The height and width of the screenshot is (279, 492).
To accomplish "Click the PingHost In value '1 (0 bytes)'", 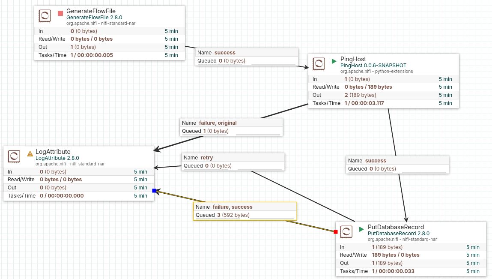I will [357, 79].
